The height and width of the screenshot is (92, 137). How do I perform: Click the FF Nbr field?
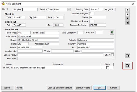coord(62,51)
